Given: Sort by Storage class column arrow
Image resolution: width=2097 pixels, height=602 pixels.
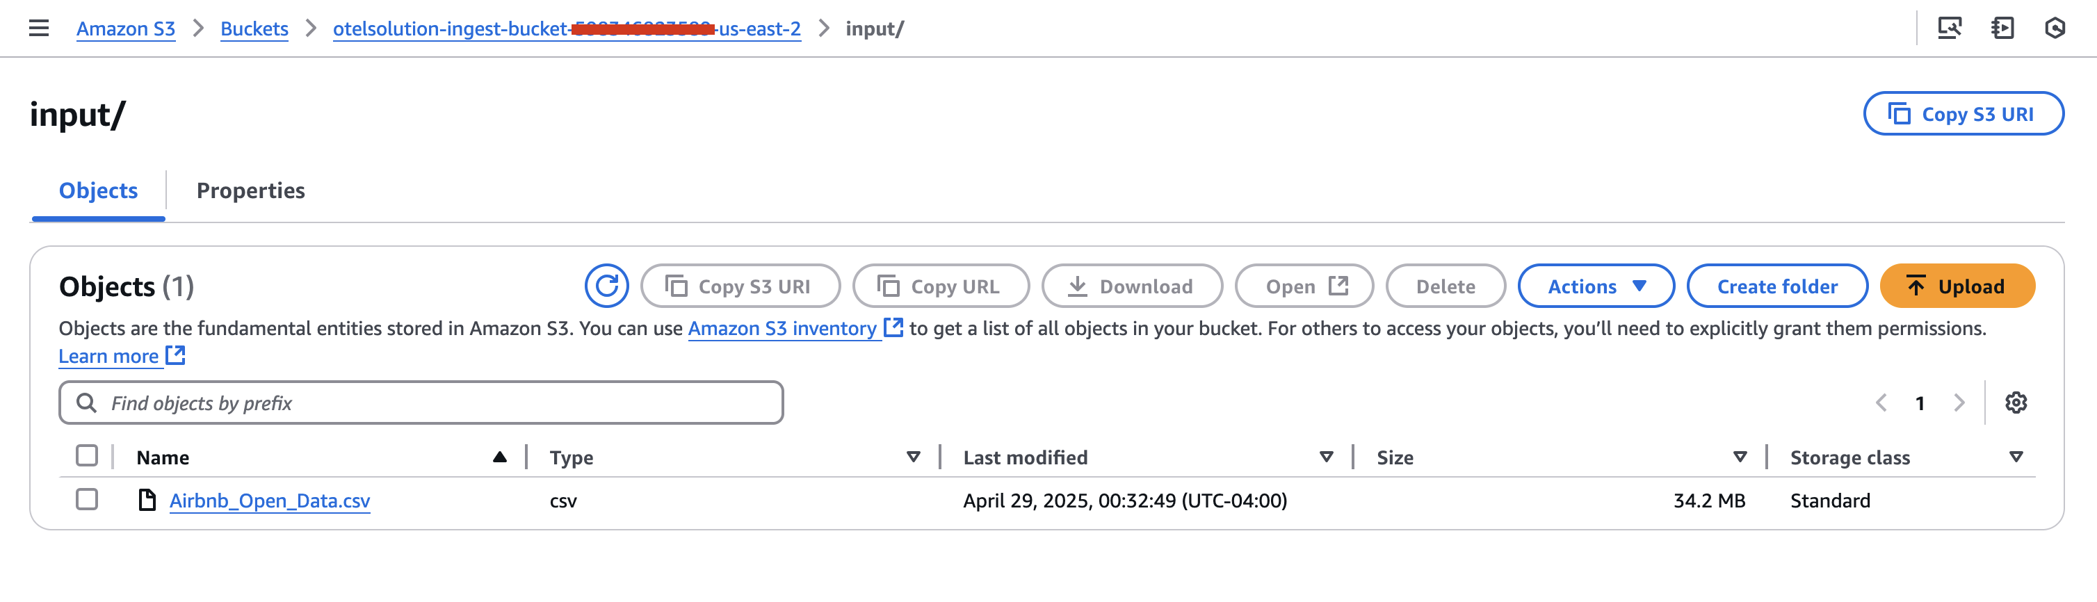Looking at the screenshot, I should pyautogui.click(x=2016, y=457).
